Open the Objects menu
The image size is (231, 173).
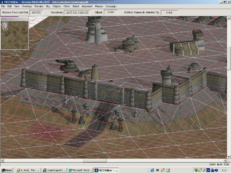[57, 6]
